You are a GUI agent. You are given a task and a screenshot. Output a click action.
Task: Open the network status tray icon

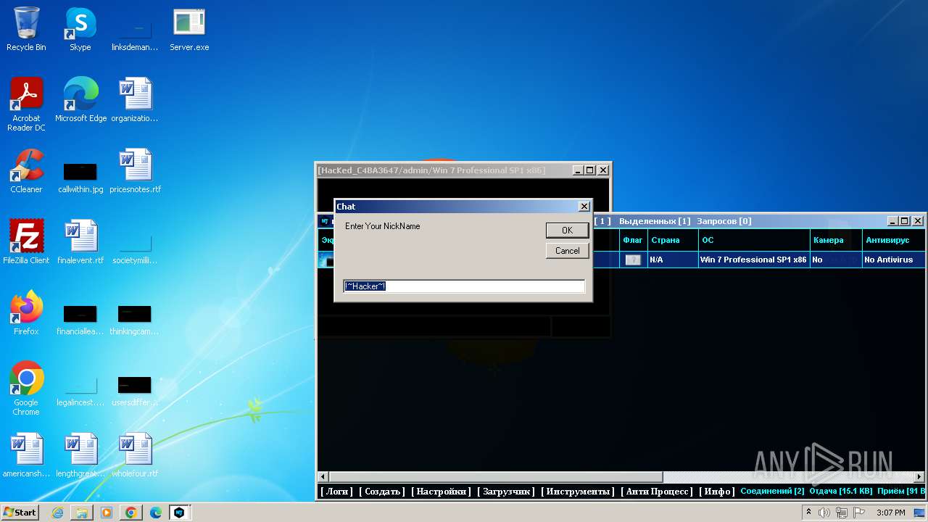point(842,513)
